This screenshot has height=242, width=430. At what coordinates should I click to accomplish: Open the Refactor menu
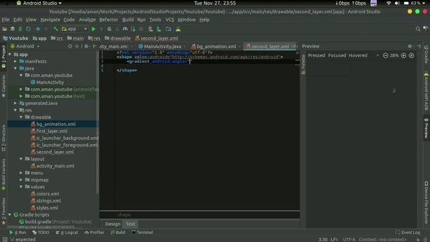click(108, 19)
